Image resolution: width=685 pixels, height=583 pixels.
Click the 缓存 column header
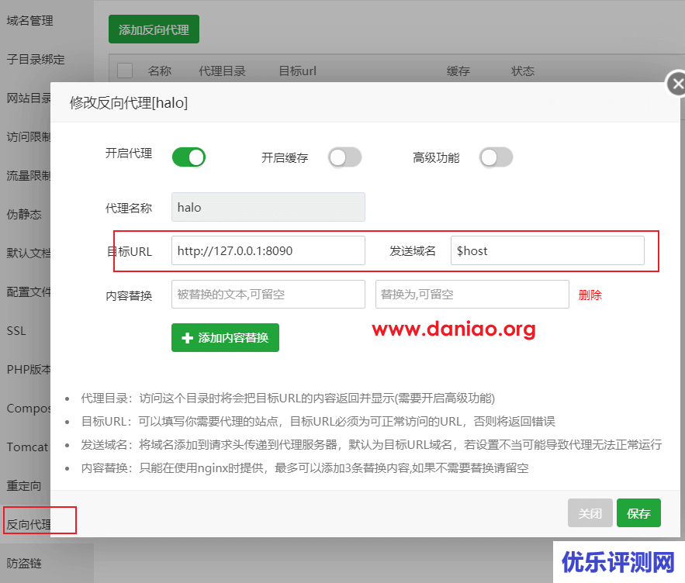tap(458, 71)
